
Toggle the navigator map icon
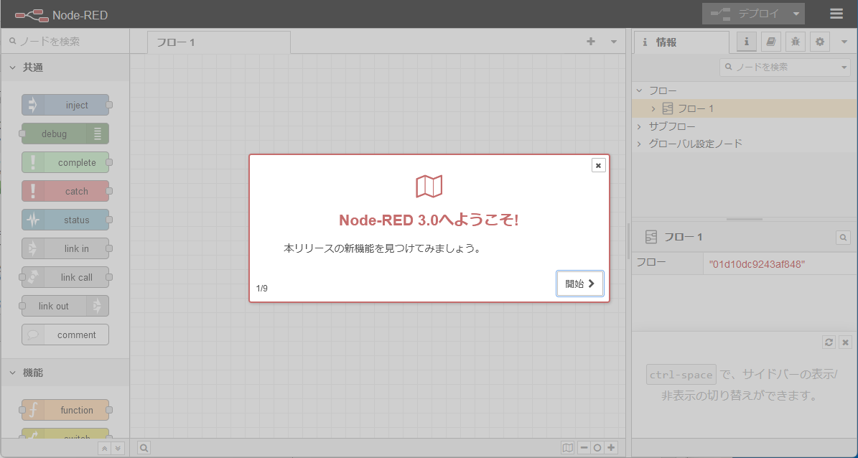click(x=568, y=448)
